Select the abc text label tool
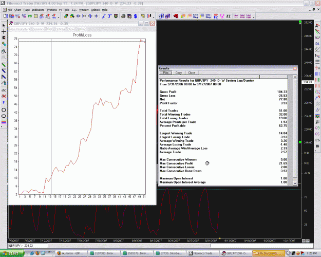The width and height of the screenshot is (321, 257). (4, 90)
